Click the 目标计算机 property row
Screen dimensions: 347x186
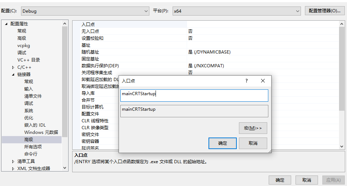(x=99, y=107)
